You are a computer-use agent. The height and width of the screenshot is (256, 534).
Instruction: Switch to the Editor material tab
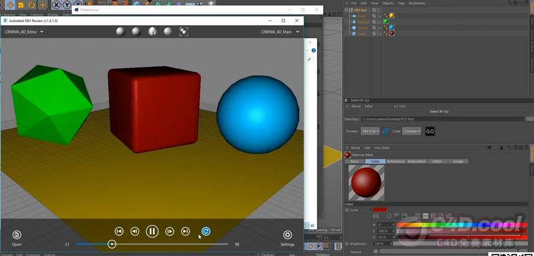(437, 161)
